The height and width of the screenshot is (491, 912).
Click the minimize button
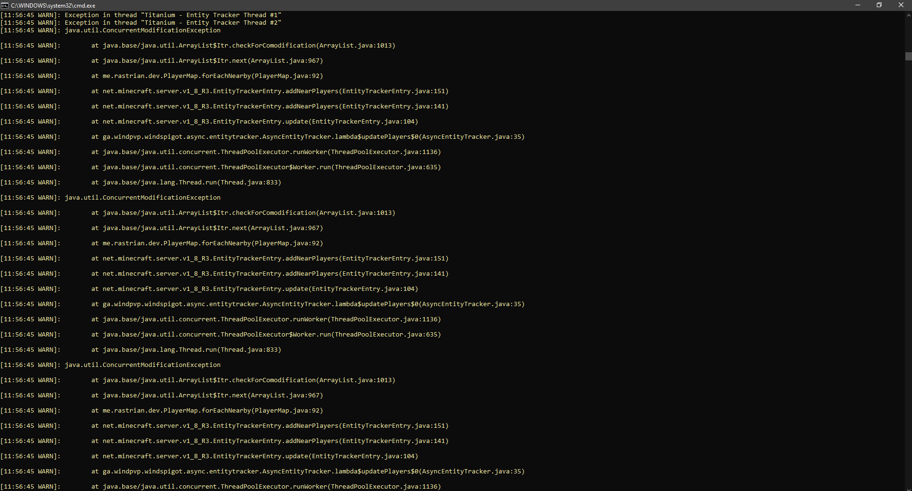point(857,5)
